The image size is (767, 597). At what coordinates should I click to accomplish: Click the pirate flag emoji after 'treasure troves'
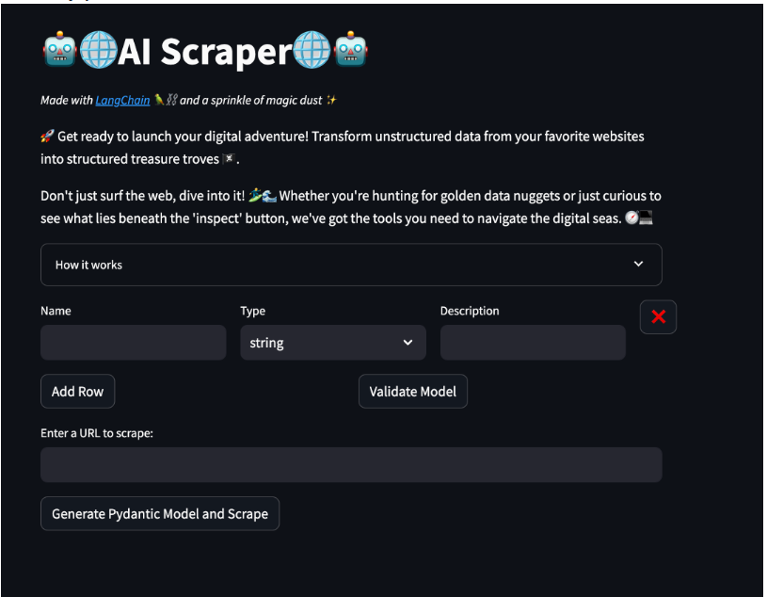[x=229, y=158]
